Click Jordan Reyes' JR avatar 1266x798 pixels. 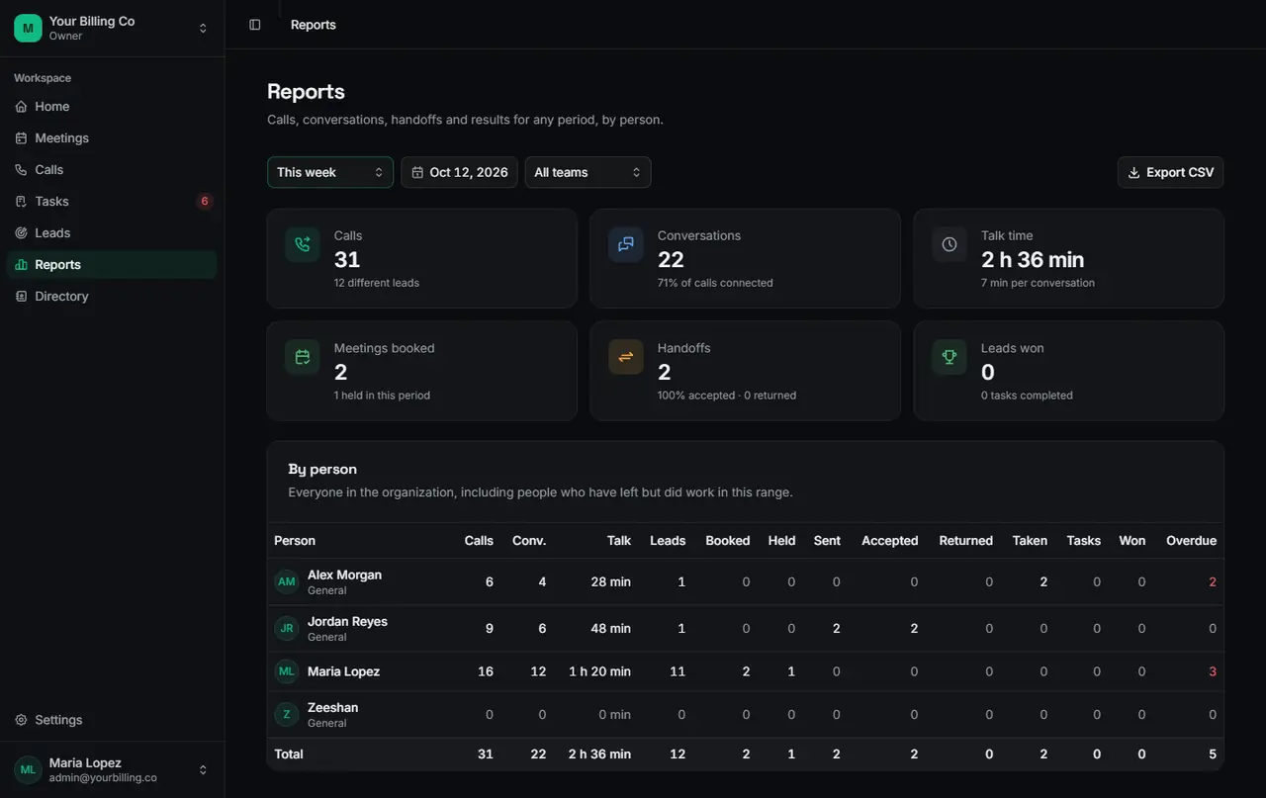coord(287,628)
